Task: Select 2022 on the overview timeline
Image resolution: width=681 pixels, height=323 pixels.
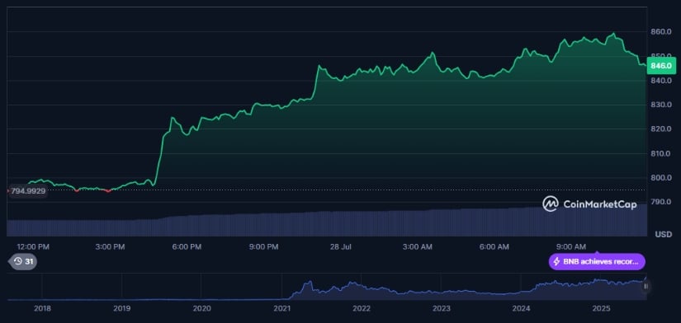Action: click(362, 308)
